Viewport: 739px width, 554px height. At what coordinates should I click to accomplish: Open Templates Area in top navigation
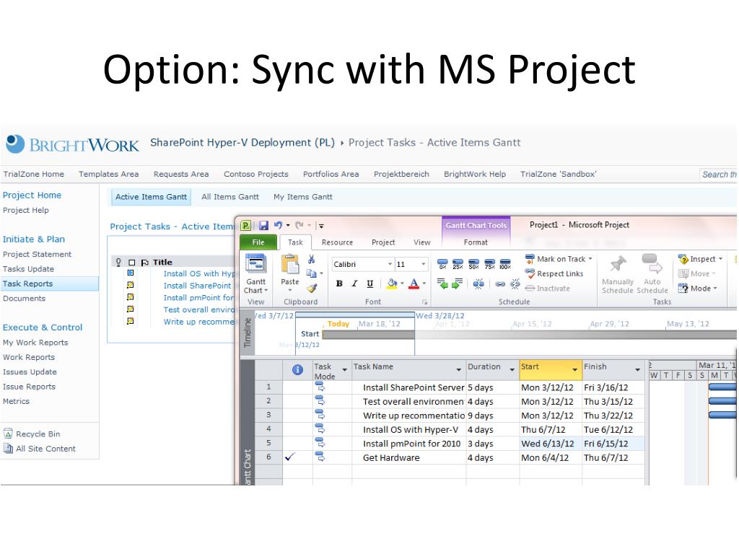click(108, 174)
